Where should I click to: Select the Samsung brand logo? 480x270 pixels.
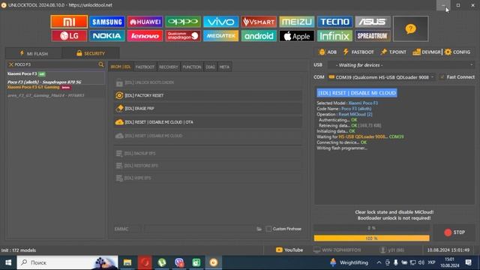(x=106, y=22)
